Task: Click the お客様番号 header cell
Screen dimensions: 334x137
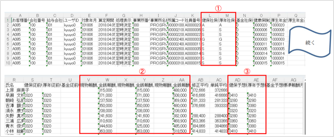Action: click(20, 20)
